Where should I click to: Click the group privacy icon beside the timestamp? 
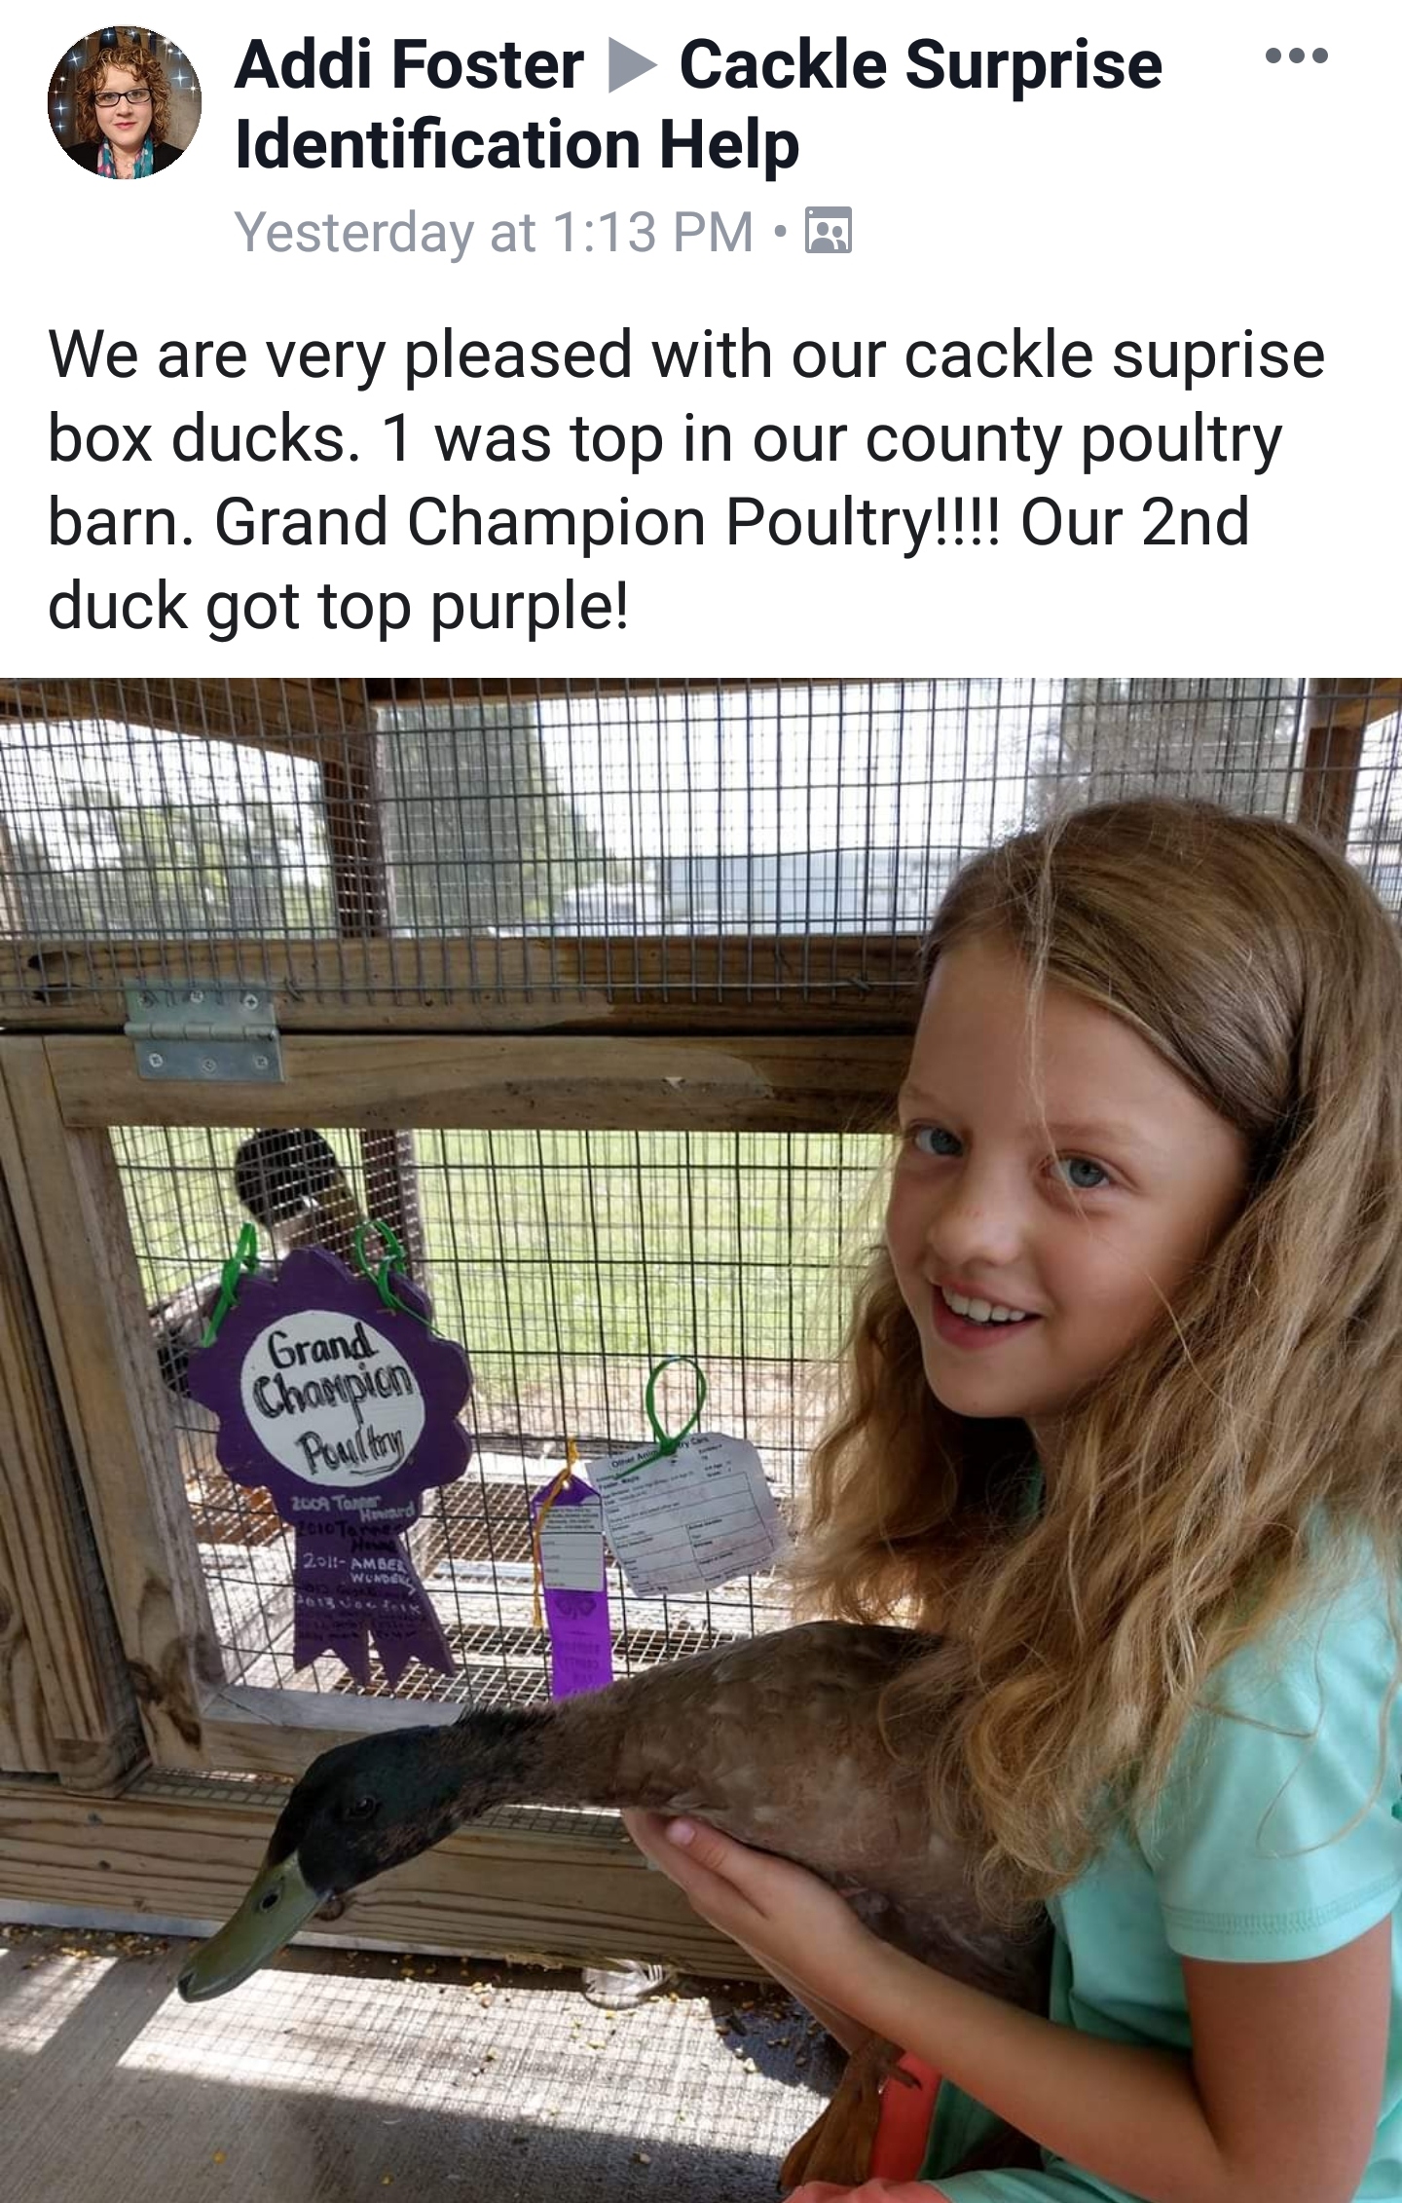pyautogui.click(x=828, y=231)
